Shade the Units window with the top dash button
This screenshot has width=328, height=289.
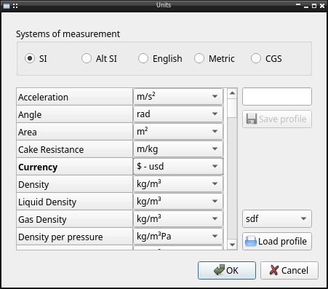298,4
